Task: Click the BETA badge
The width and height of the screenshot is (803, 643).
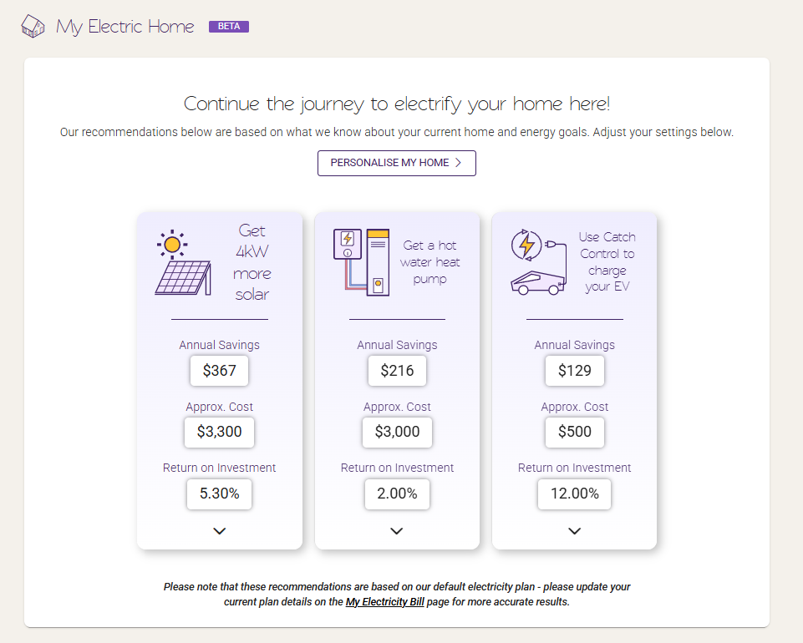Action: tap(229, 26)
